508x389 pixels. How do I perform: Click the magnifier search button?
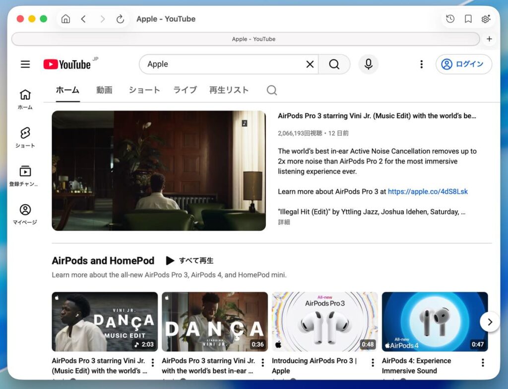click(x=334, y=64)
